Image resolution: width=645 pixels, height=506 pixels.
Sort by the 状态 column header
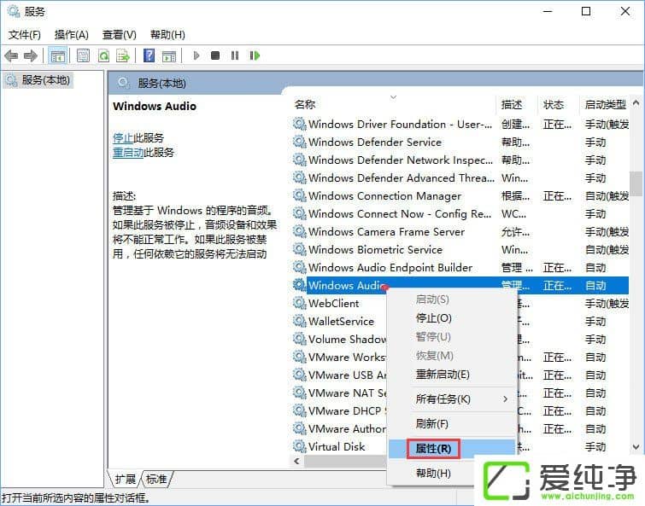[x=554, y=105]
